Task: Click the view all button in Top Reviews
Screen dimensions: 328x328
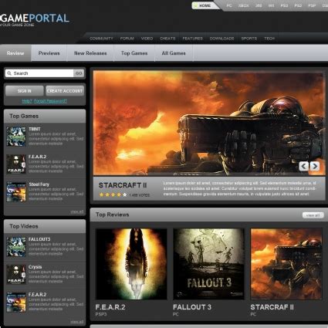Action: click(x=313, y=215)
